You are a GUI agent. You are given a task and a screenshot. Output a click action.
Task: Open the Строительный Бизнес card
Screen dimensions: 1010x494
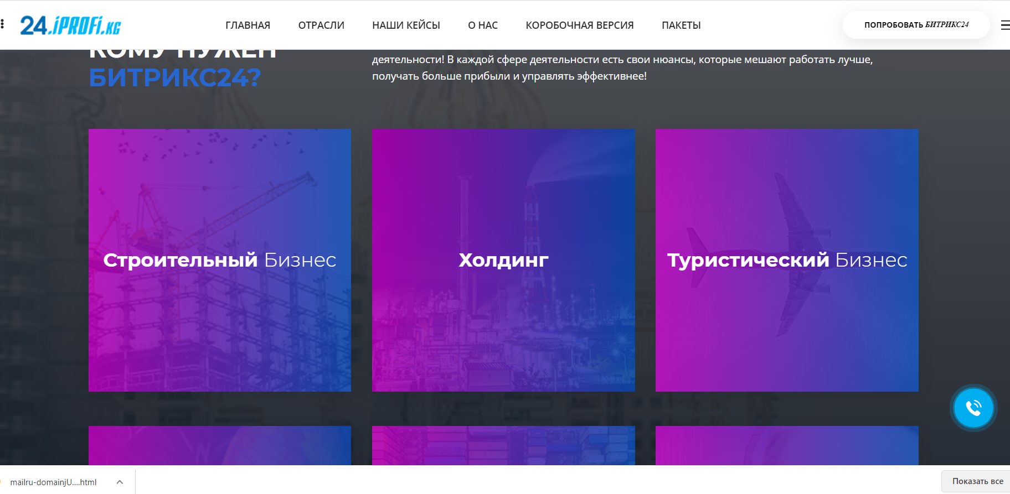coord(220,260)
